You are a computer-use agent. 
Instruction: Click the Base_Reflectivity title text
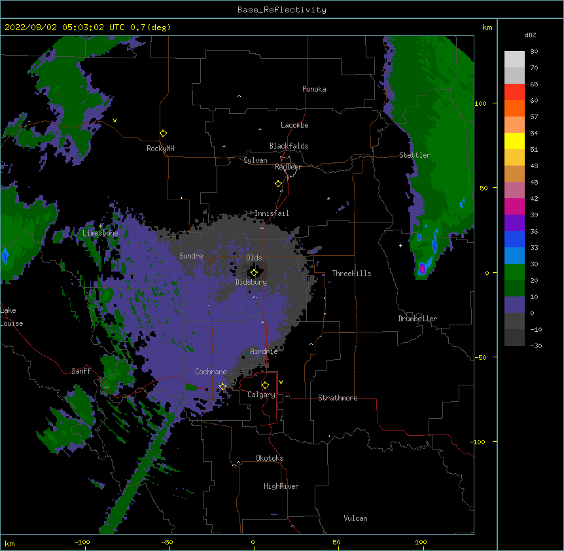click(282, 10)
